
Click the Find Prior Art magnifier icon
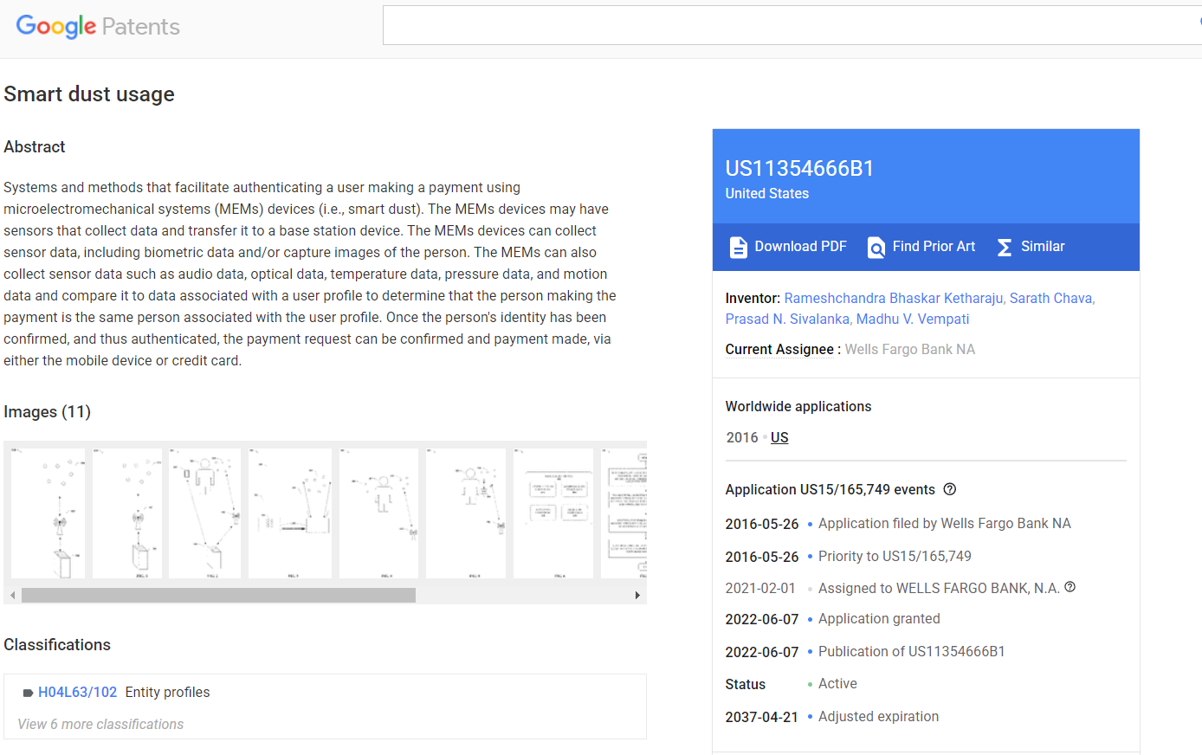876,248
